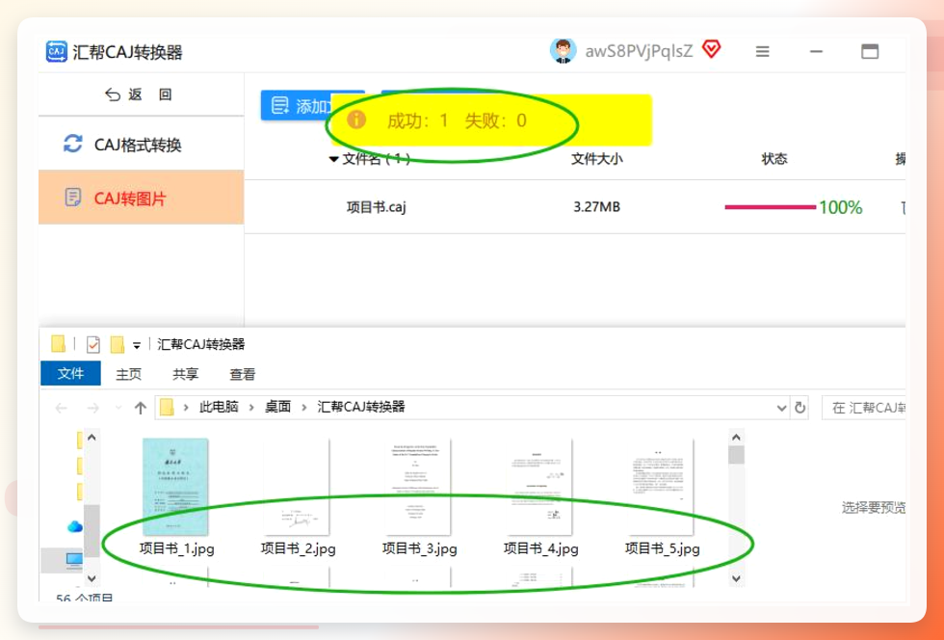Image resolution: width=944 pixels, height=640 pixels.
Task: Click the 返回 back button
Action: [139, 94]
